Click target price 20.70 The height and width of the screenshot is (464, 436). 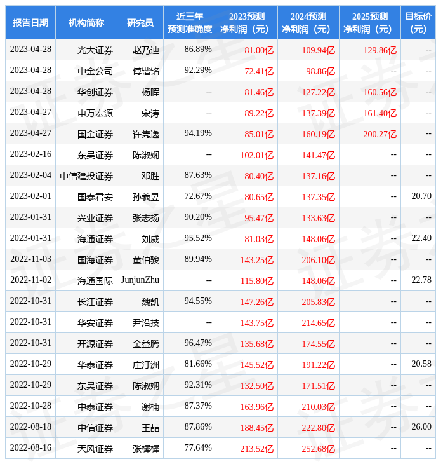tap(421, 196)
